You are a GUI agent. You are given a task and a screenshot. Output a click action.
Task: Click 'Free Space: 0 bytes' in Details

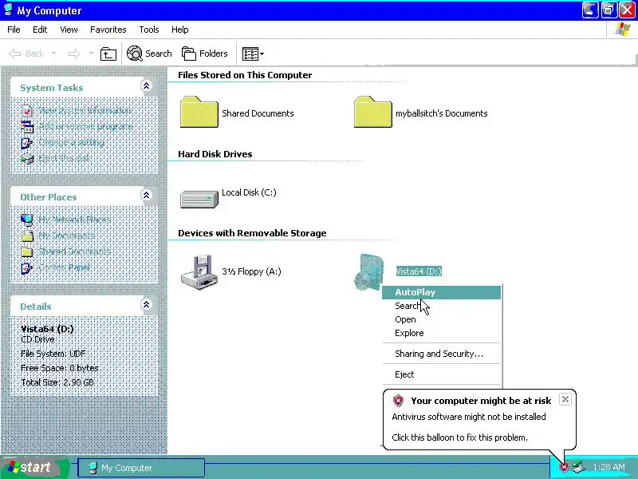59,368
